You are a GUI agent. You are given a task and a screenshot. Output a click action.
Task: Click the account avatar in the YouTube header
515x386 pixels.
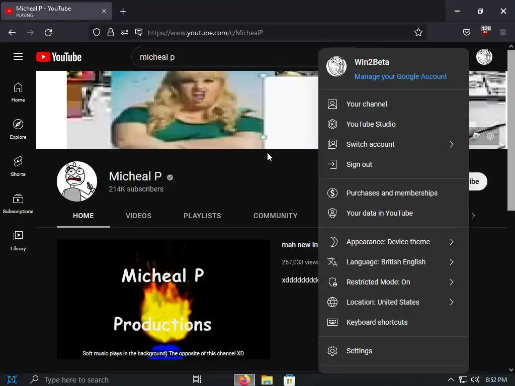(484, 57)
